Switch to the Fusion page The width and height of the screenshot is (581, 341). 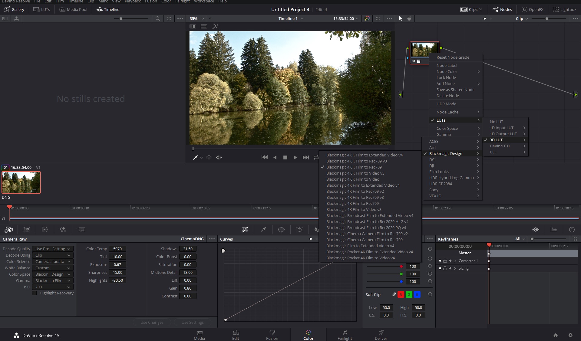coord(272,335)
